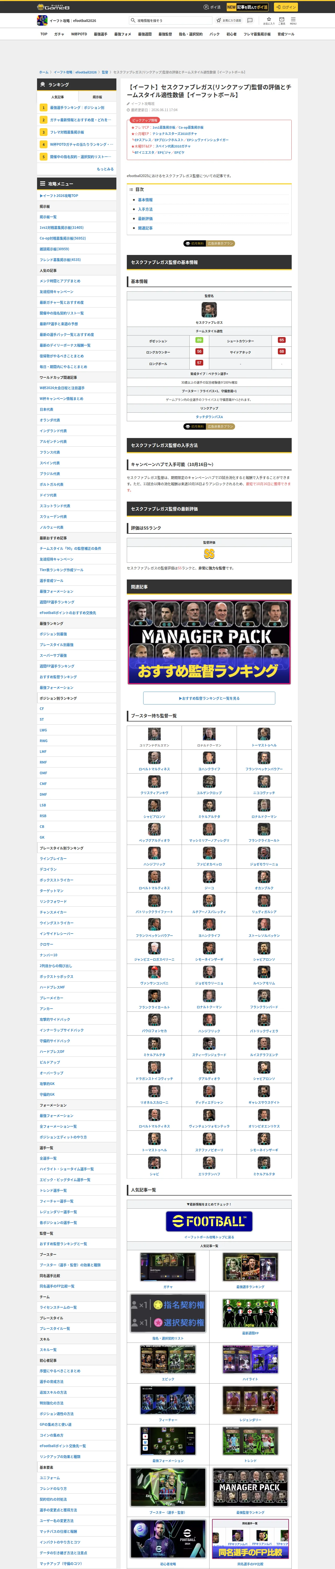Image resolution: width=335 pixels, height=1569 pixels.
Task: Switch to the 掲示板 ranking tab
Action: (97, 97)
